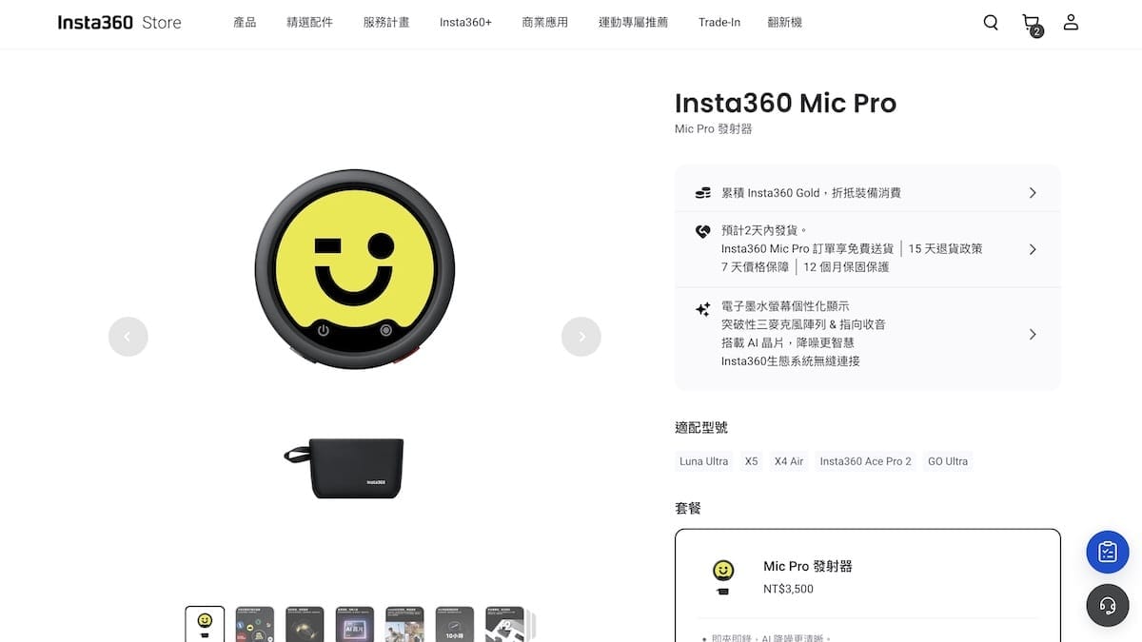Choose the Mic Pro 發射器 bundle card
This screenshot has height=642, width=1142.
868,585
